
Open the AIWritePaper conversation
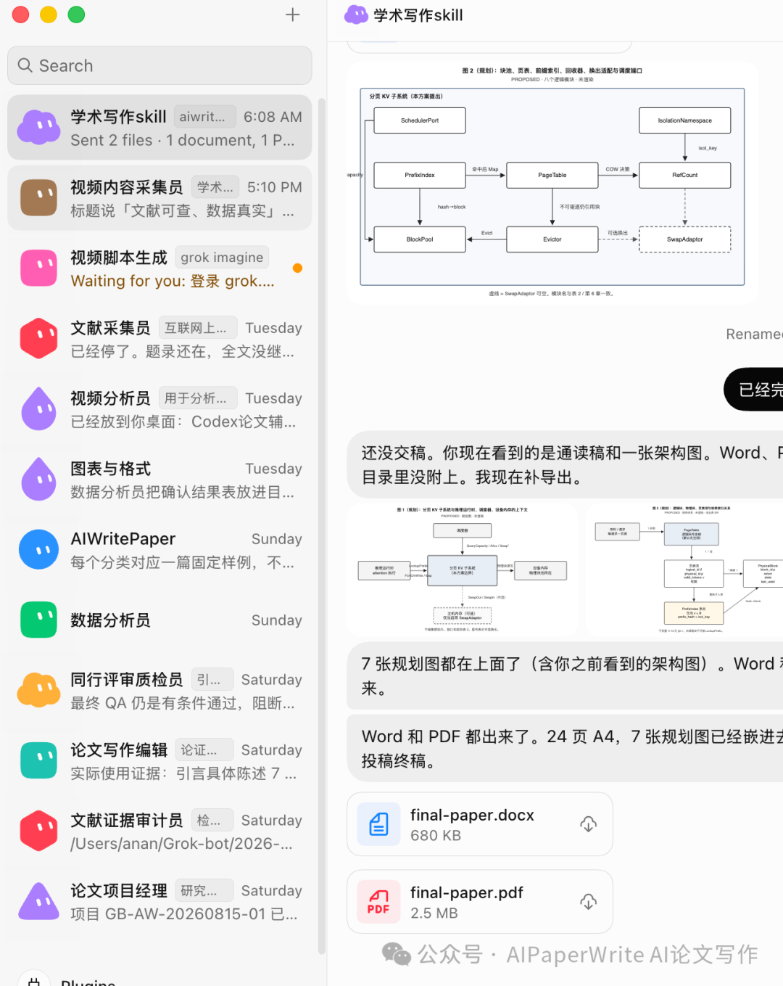point(159,550)
